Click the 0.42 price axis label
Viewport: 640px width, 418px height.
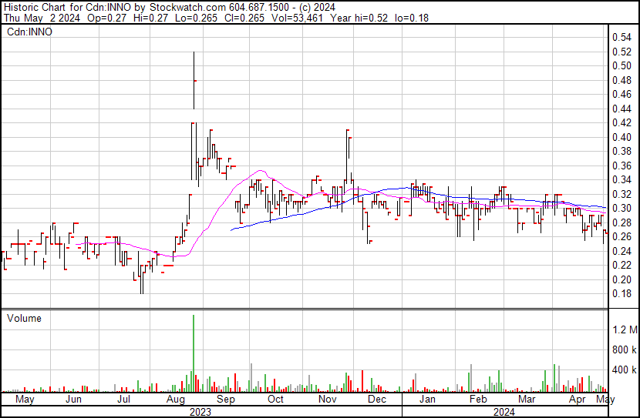621,123
